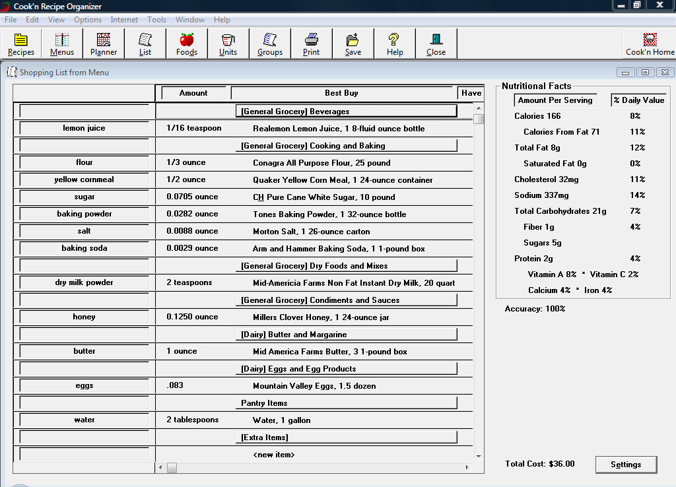Click the Save toolbar icon

[x=353, y=44]
